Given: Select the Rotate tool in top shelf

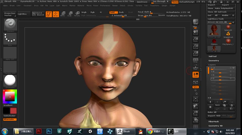Looking at the screenshot, I should (x=77, y=14).
